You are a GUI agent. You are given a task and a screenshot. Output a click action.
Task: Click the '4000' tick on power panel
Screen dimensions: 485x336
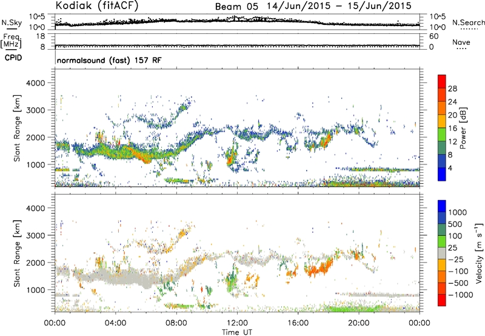click(35, 83)
